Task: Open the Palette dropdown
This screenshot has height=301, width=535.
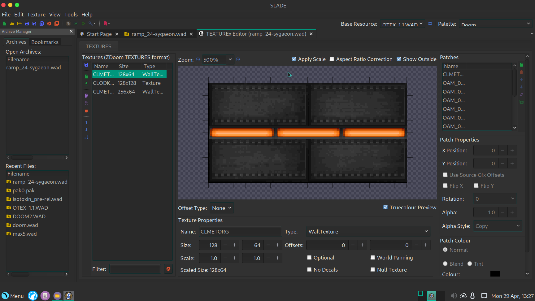Action: (495, 24)
